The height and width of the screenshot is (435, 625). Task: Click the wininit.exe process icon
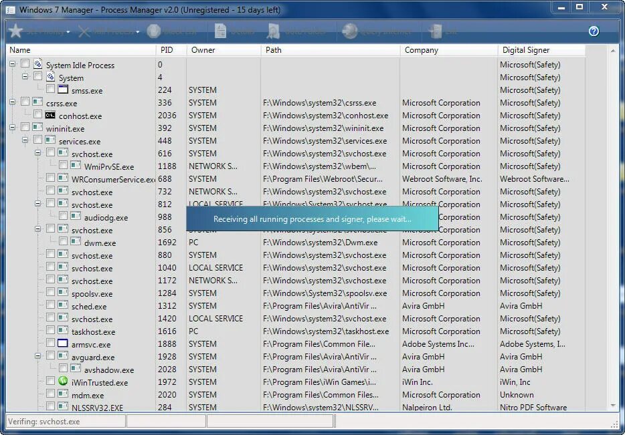pos(37,128)
